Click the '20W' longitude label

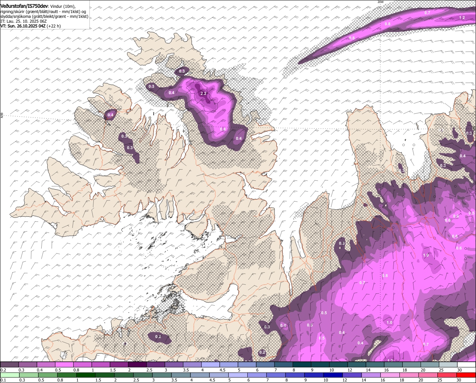(380, 2)
